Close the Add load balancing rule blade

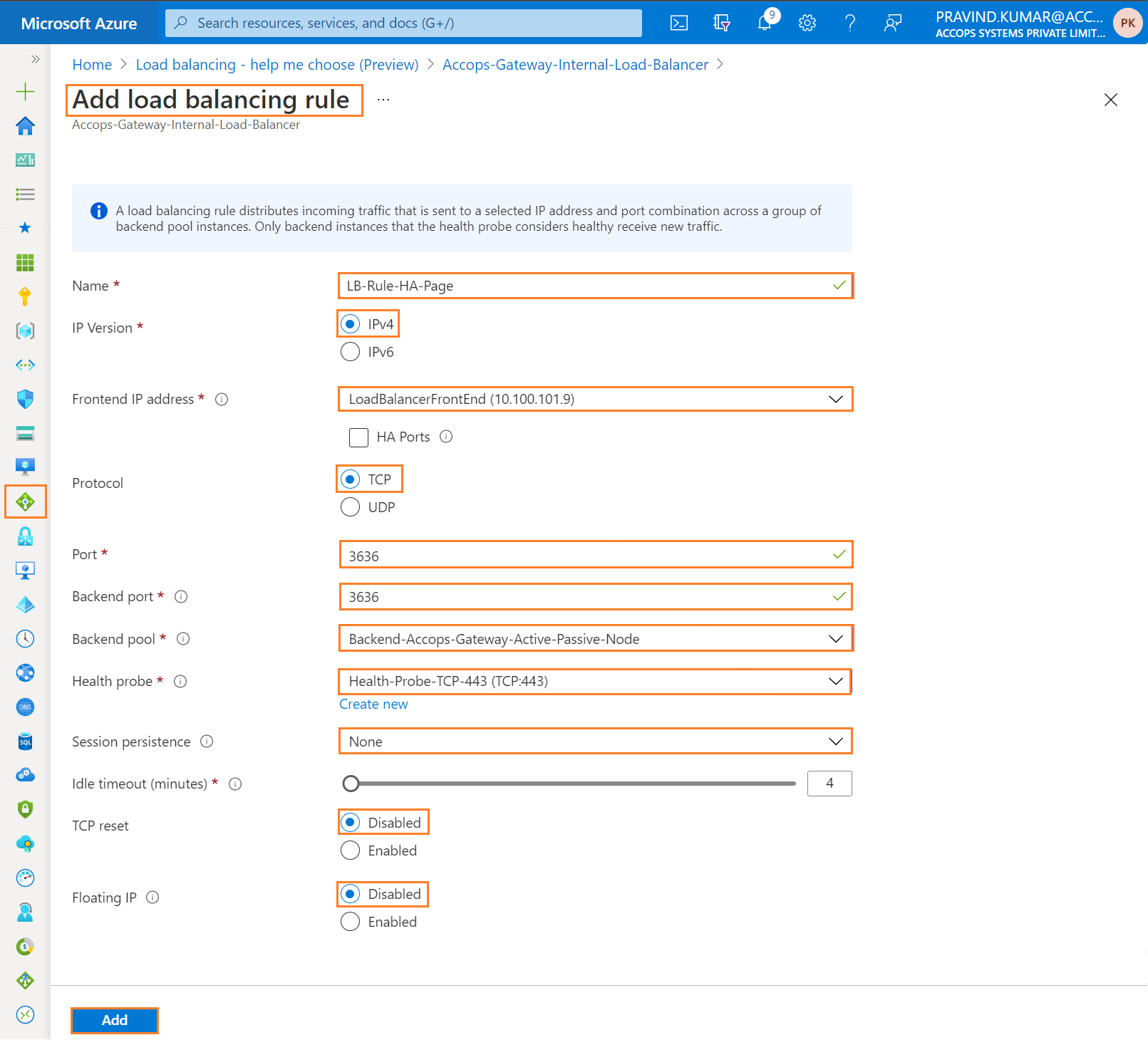1110,100
